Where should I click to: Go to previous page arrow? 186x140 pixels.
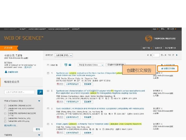click(x=148, y=55)
